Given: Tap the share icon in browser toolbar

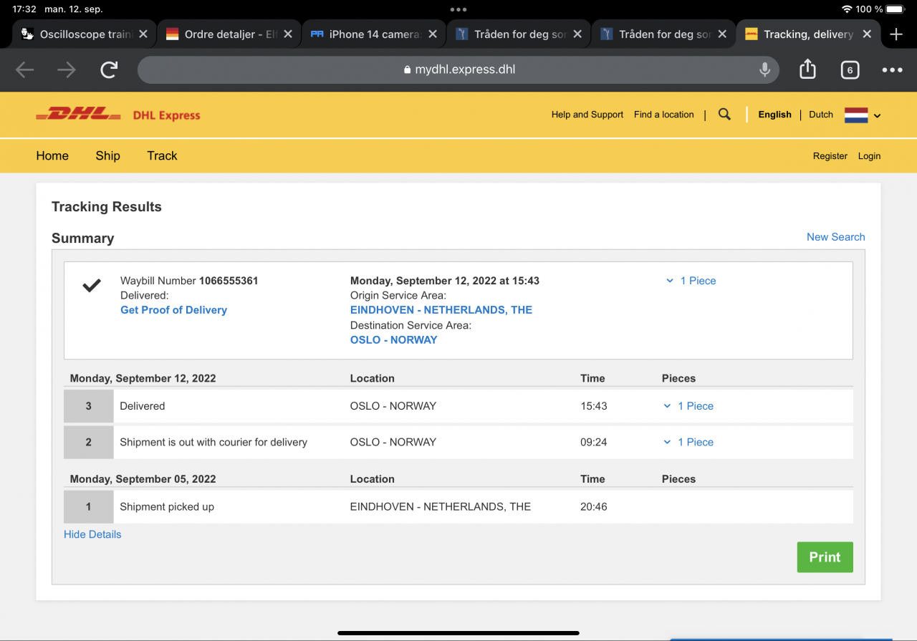Looking at the screenshot, I should tap(807, 69).
